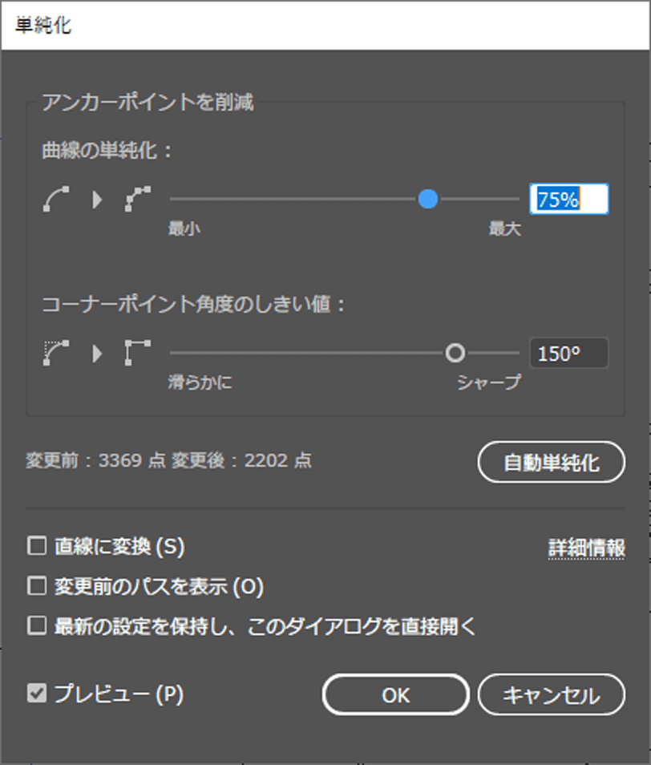The height and width of the screenshot is (765, 651).
Task: Confirm with the OK button
Action: 395,694
